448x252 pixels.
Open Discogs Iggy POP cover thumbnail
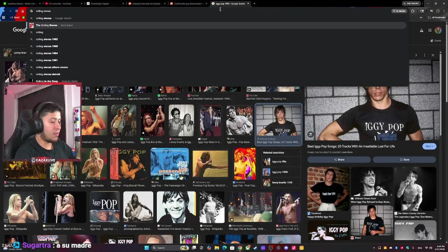(x=104, y=207)
